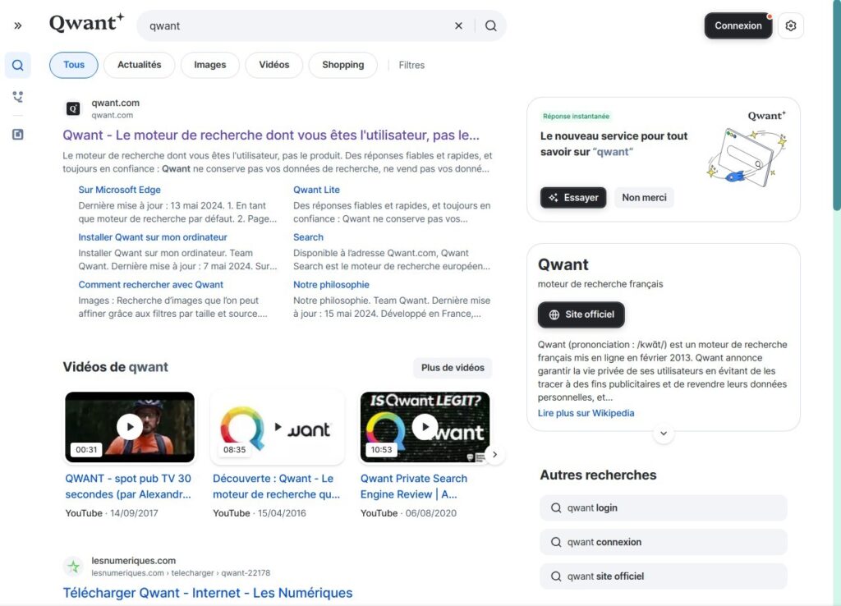Image resolution: width=841 pixels, height=606 pixels.
Task: Click the Autres recherches heading
Action: (x=598, y=475)
